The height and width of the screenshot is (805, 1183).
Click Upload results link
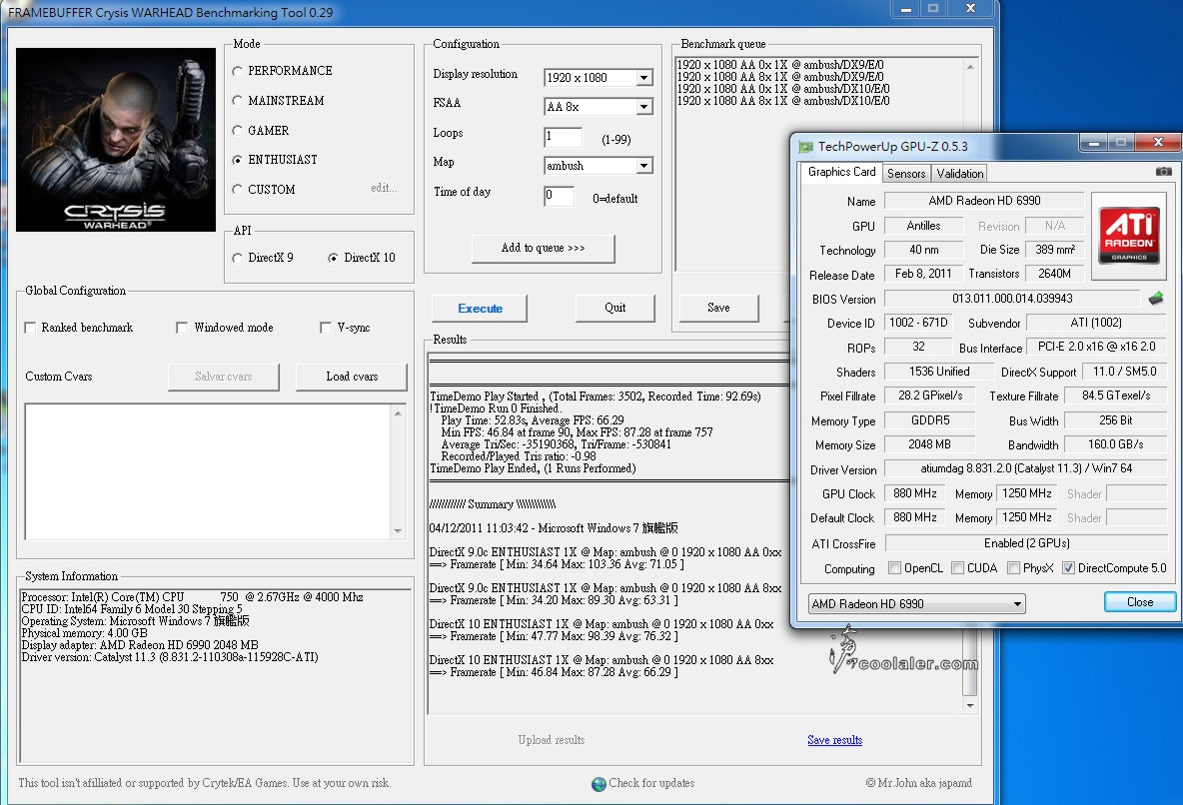(552, 740)
